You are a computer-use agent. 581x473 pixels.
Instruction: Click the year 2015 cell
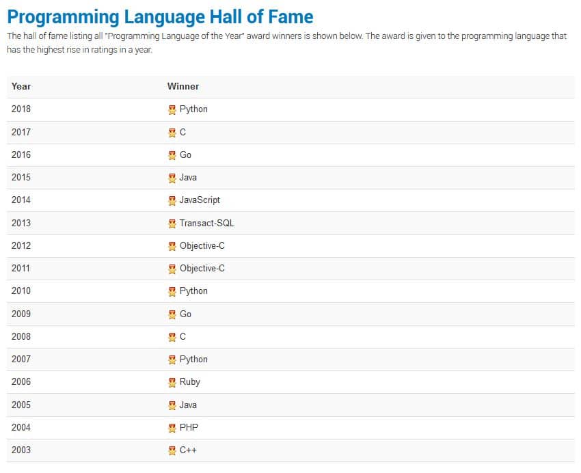point(21,178)
